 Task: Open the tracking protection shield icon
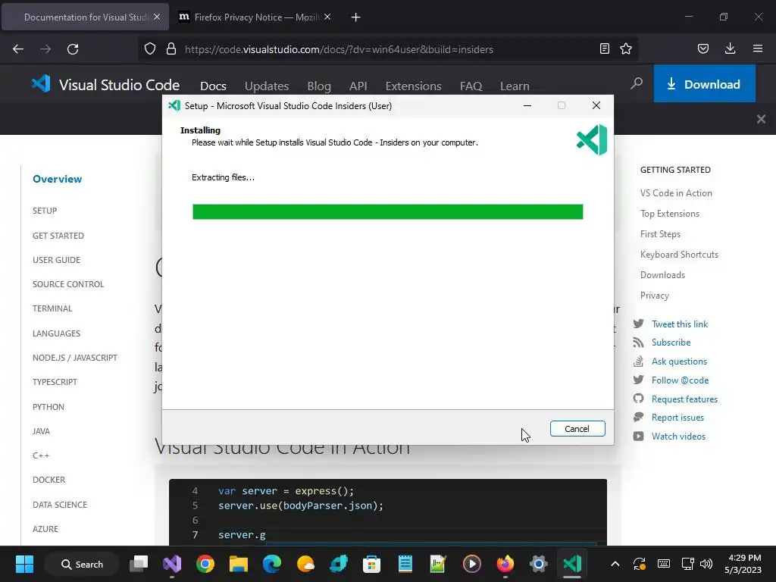[x=150, y=49]
